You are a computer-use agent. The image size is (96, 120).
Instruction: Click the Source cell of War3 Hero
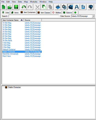(x=33, y=56)
